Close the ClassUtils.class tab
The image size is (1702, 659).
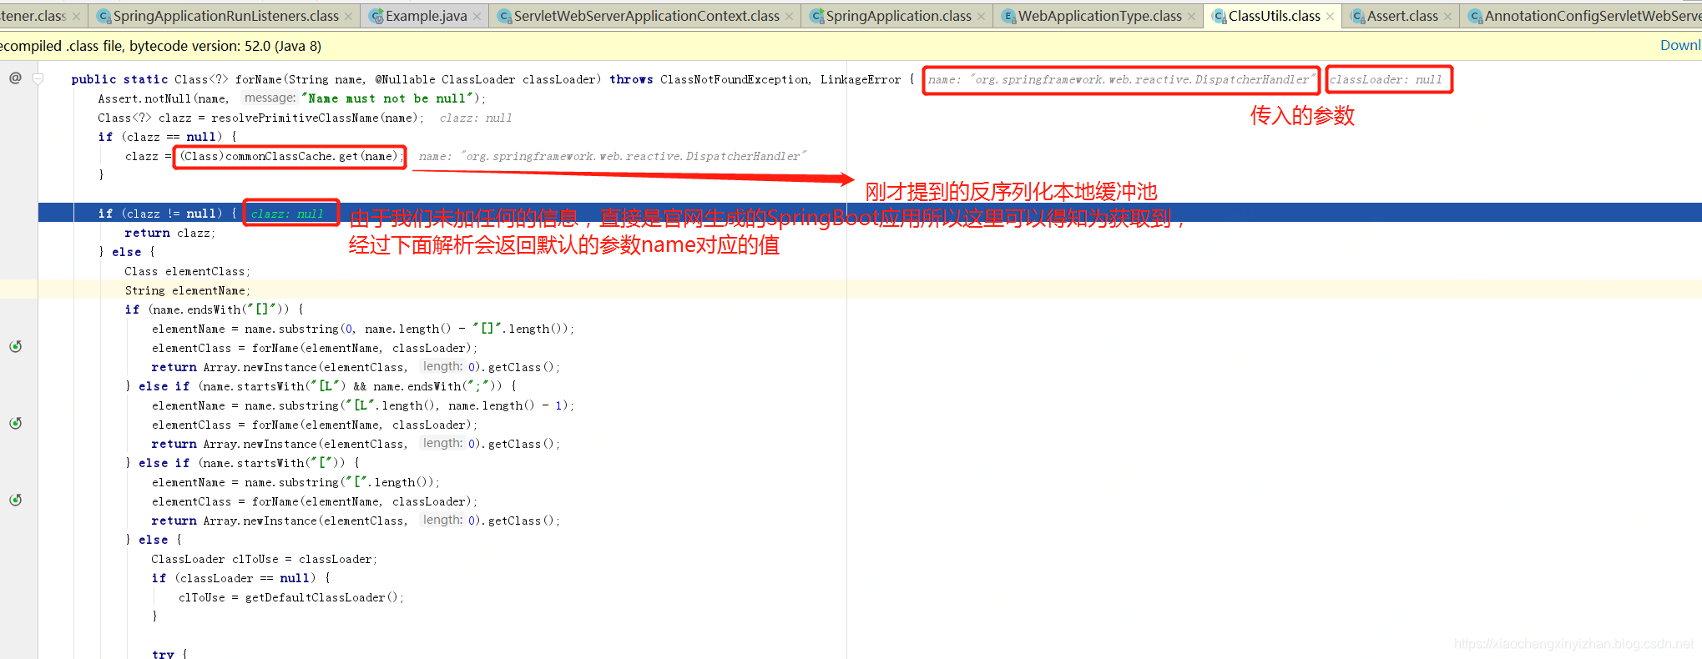click(1330, 17)
